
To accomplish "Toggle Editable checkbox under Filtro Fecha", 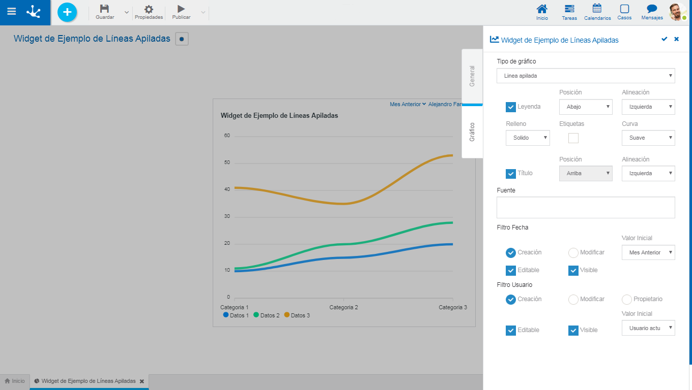I will point(511,270).
